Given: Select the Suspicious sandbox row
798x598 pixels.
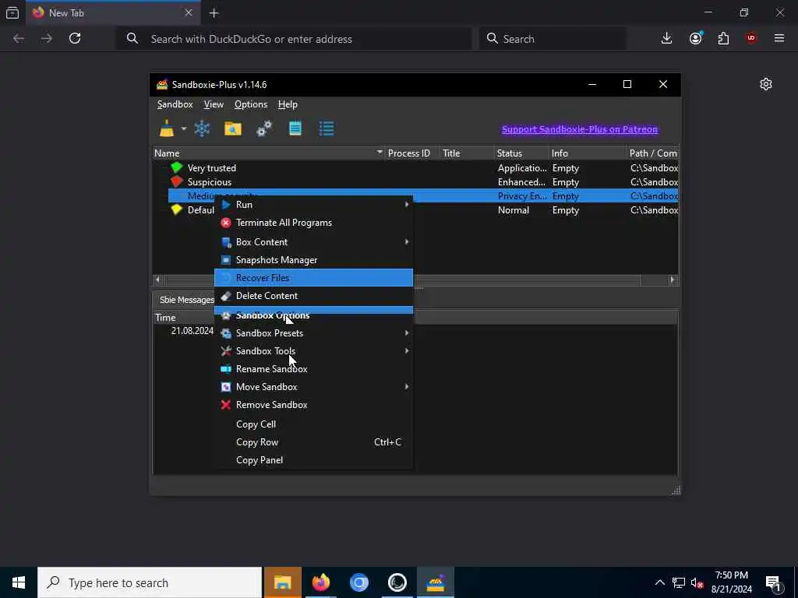Looking at the screenshot, I should (415, 182).
